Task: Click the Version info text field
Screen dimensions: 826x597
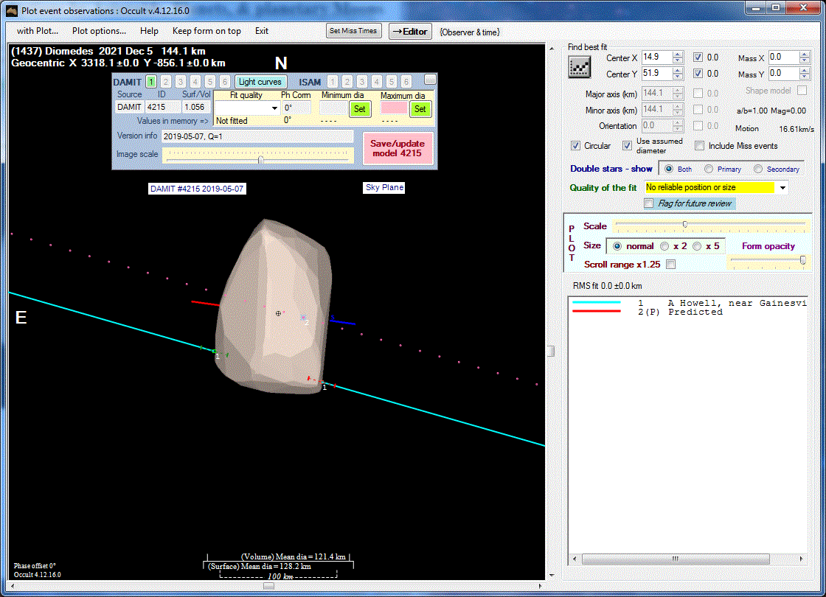Action: pyautogui.click(x=257, y=136)
